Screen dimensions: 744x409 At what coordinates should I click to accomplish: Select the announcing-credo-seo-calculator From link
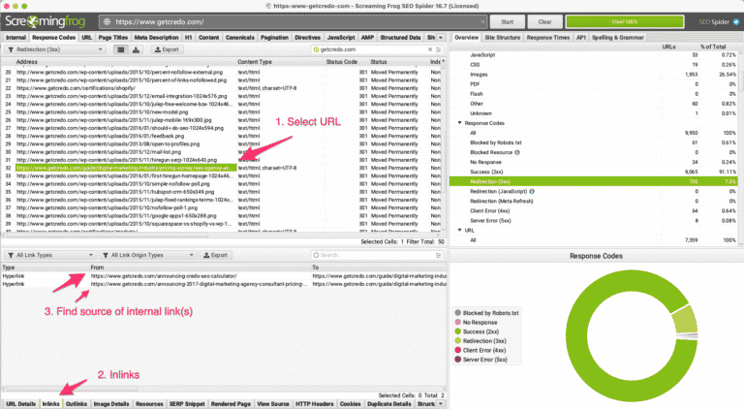point(164,275)
